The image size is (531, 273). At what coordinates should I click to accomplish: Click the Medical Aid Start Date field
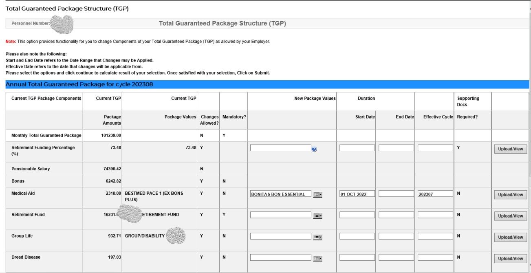(x=357, y=194)
